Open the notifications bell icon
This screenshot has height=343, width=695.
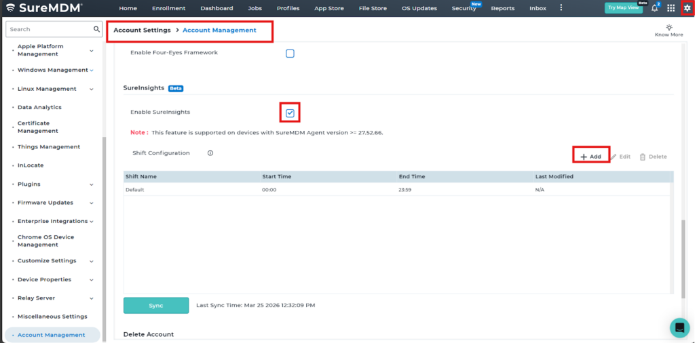click(x=654, y=8)
